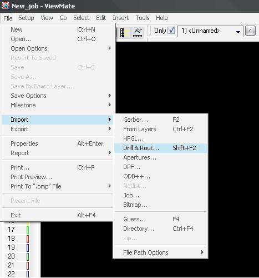The width and height of the screenshot is (259, 278).
Task: Open the Setup menu
Action: (26, 18)
